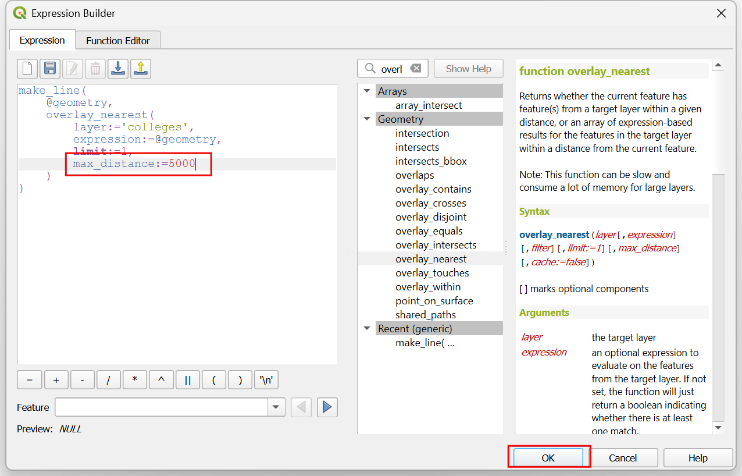Import user expressions with the down-arrow icon

click(118, 68)
